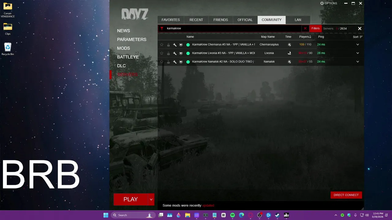Click the BattlEye shield icon on Livonia row
The height and width of the screenshot is (220, 392).
pos(181,53)
